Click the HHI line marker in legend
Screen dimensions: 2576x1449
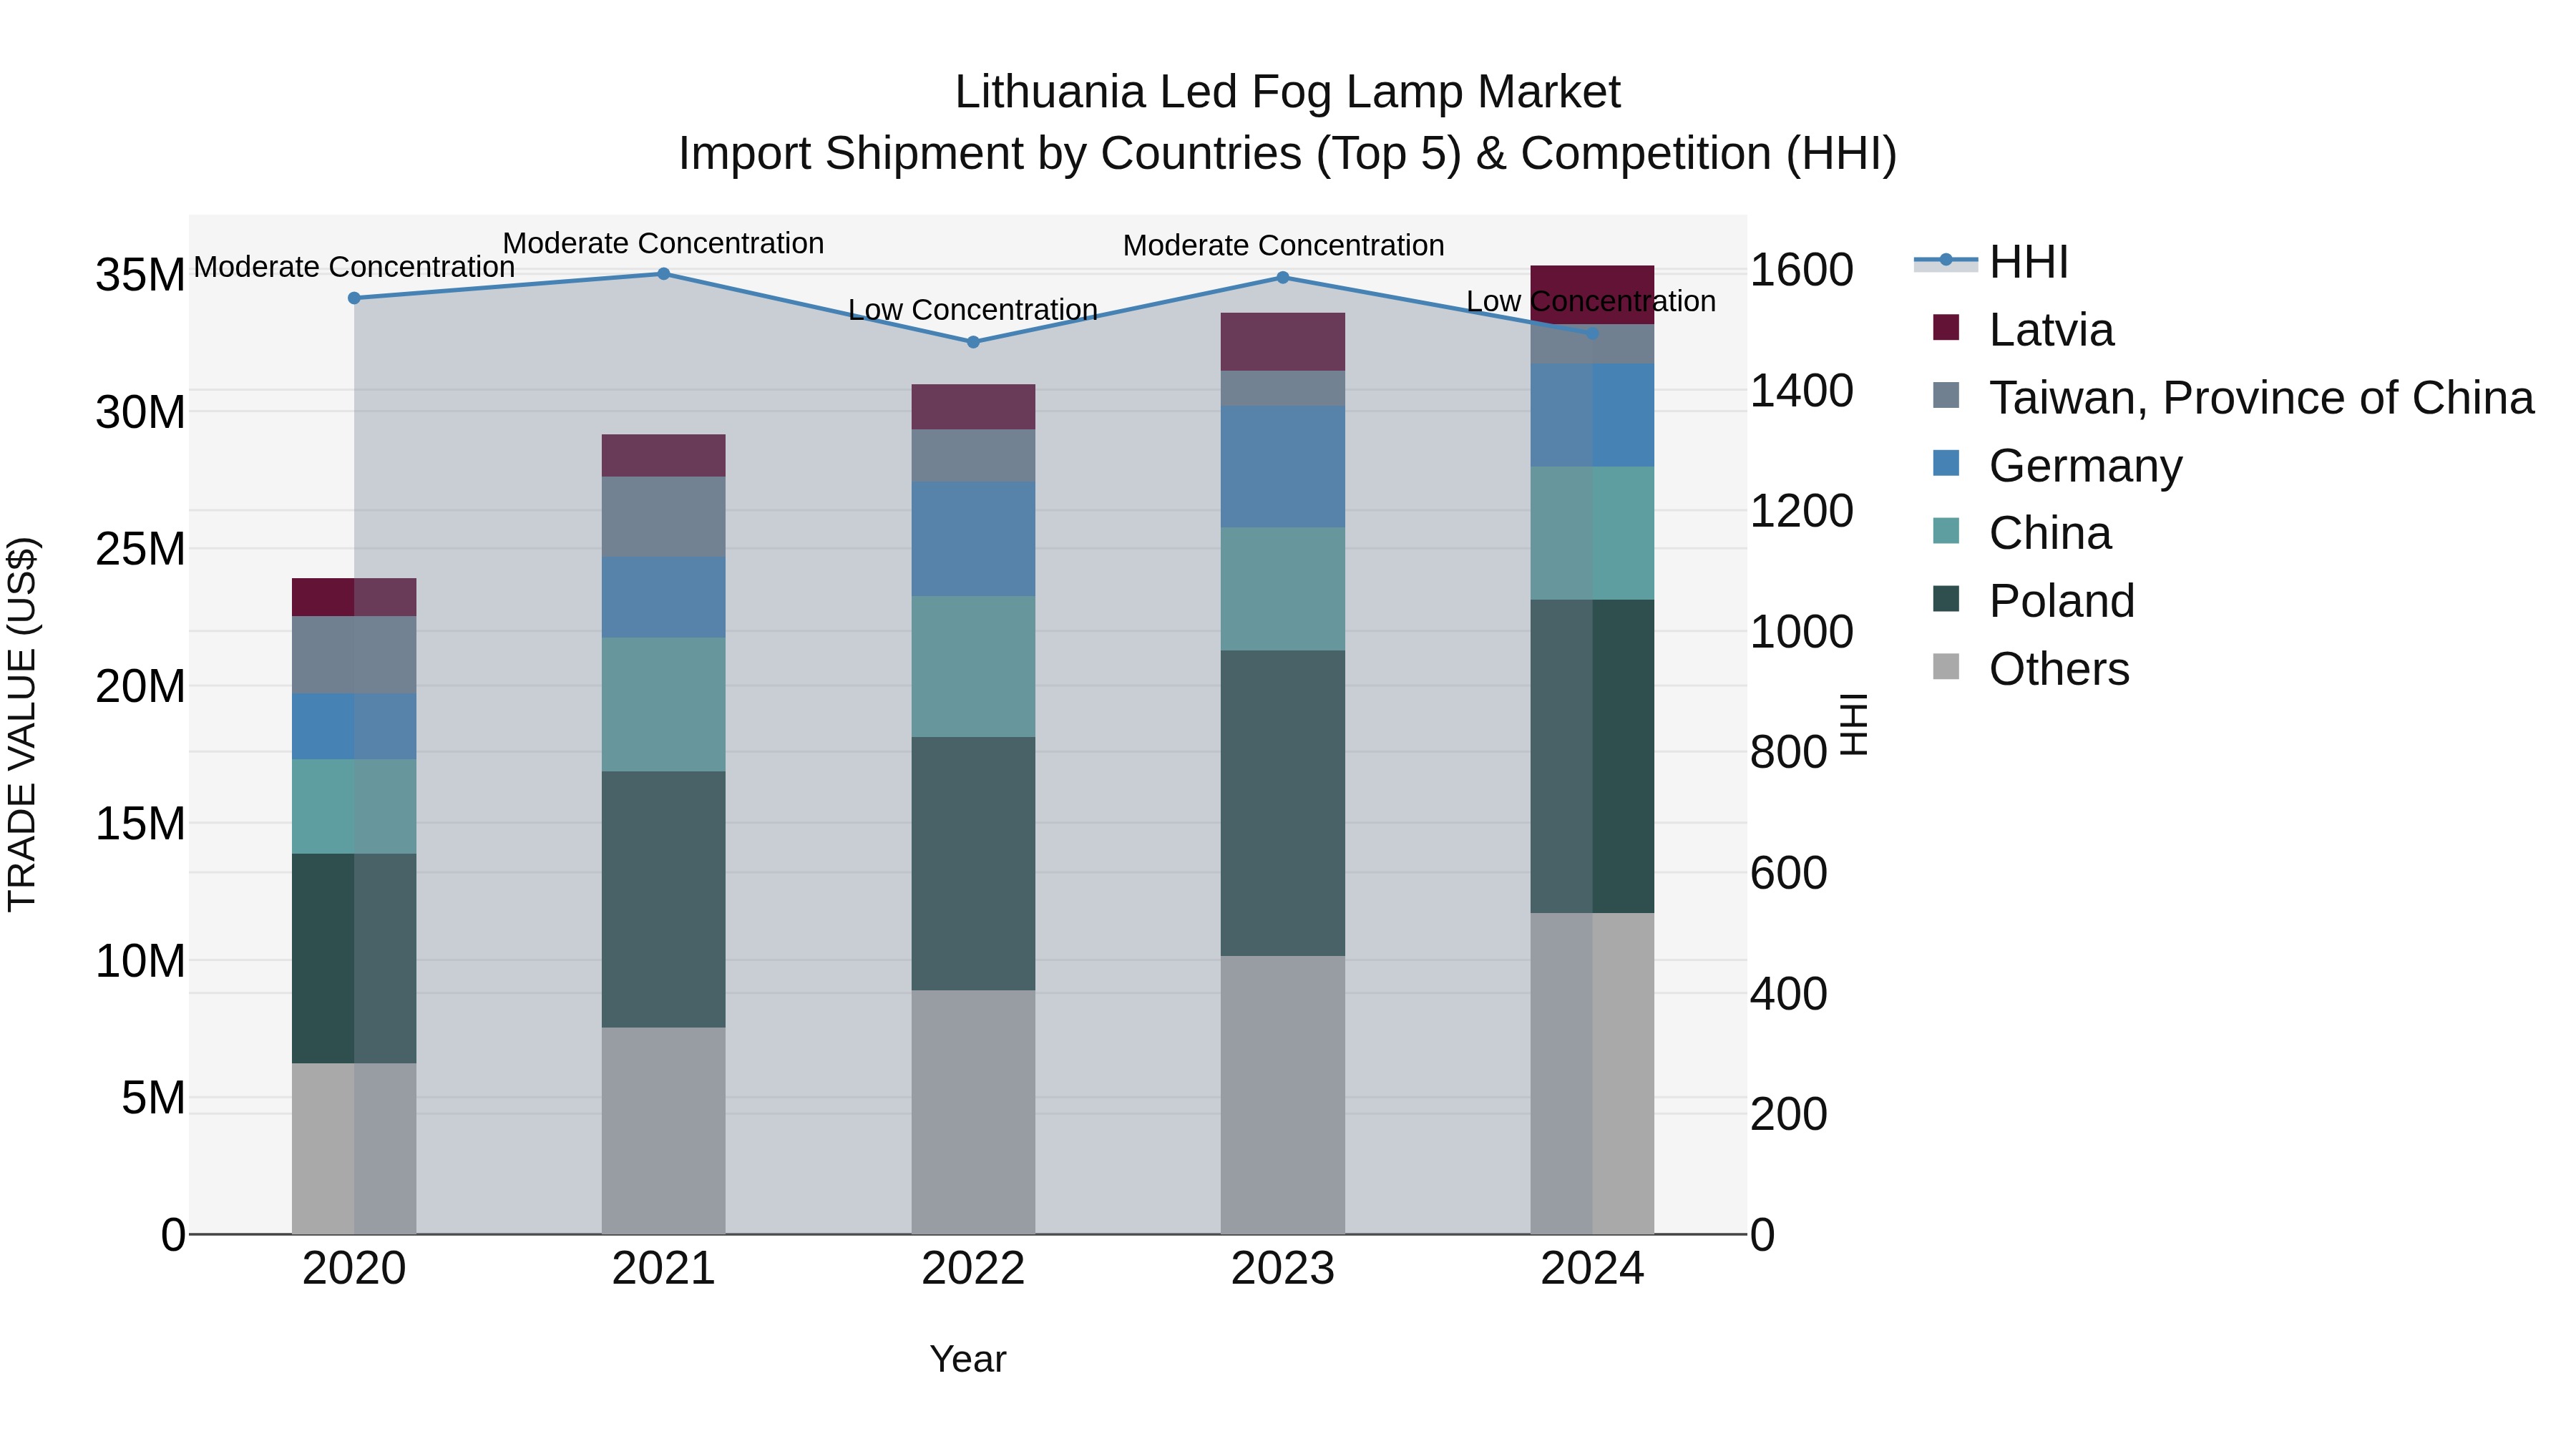pos(1946,261)
